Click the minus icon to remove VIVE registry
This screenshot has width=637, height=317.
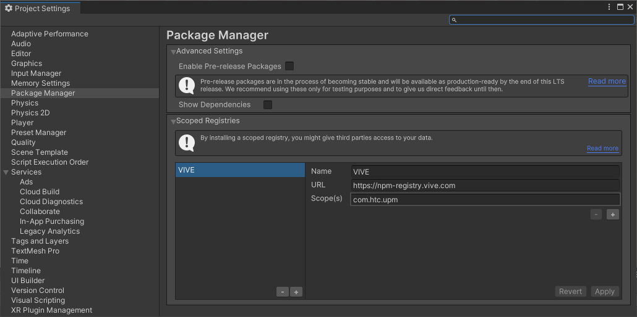283,292
